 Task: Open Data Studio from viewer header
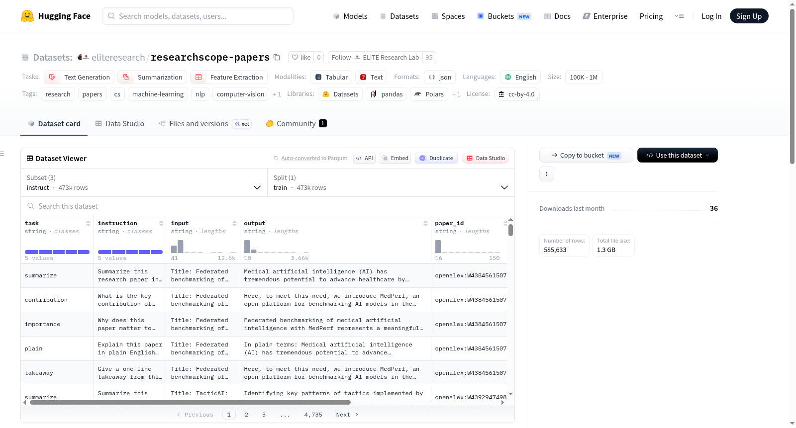[x=486, y=158]
